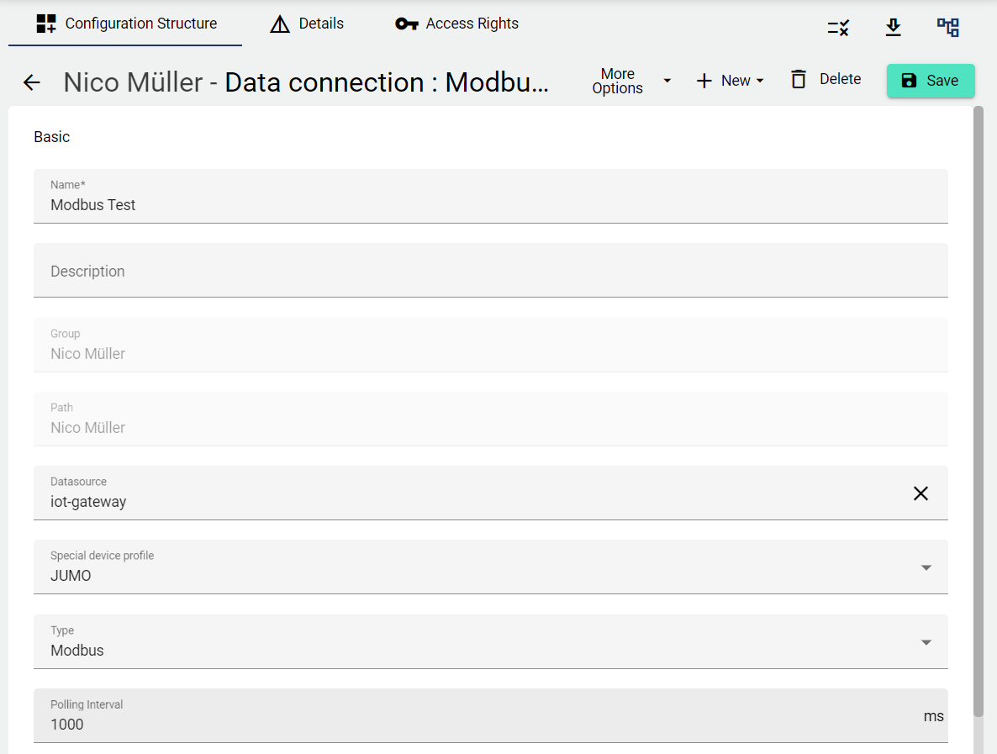997x754 pixels.
Task: Click the back arrow icon
Action: click(32, 82)
